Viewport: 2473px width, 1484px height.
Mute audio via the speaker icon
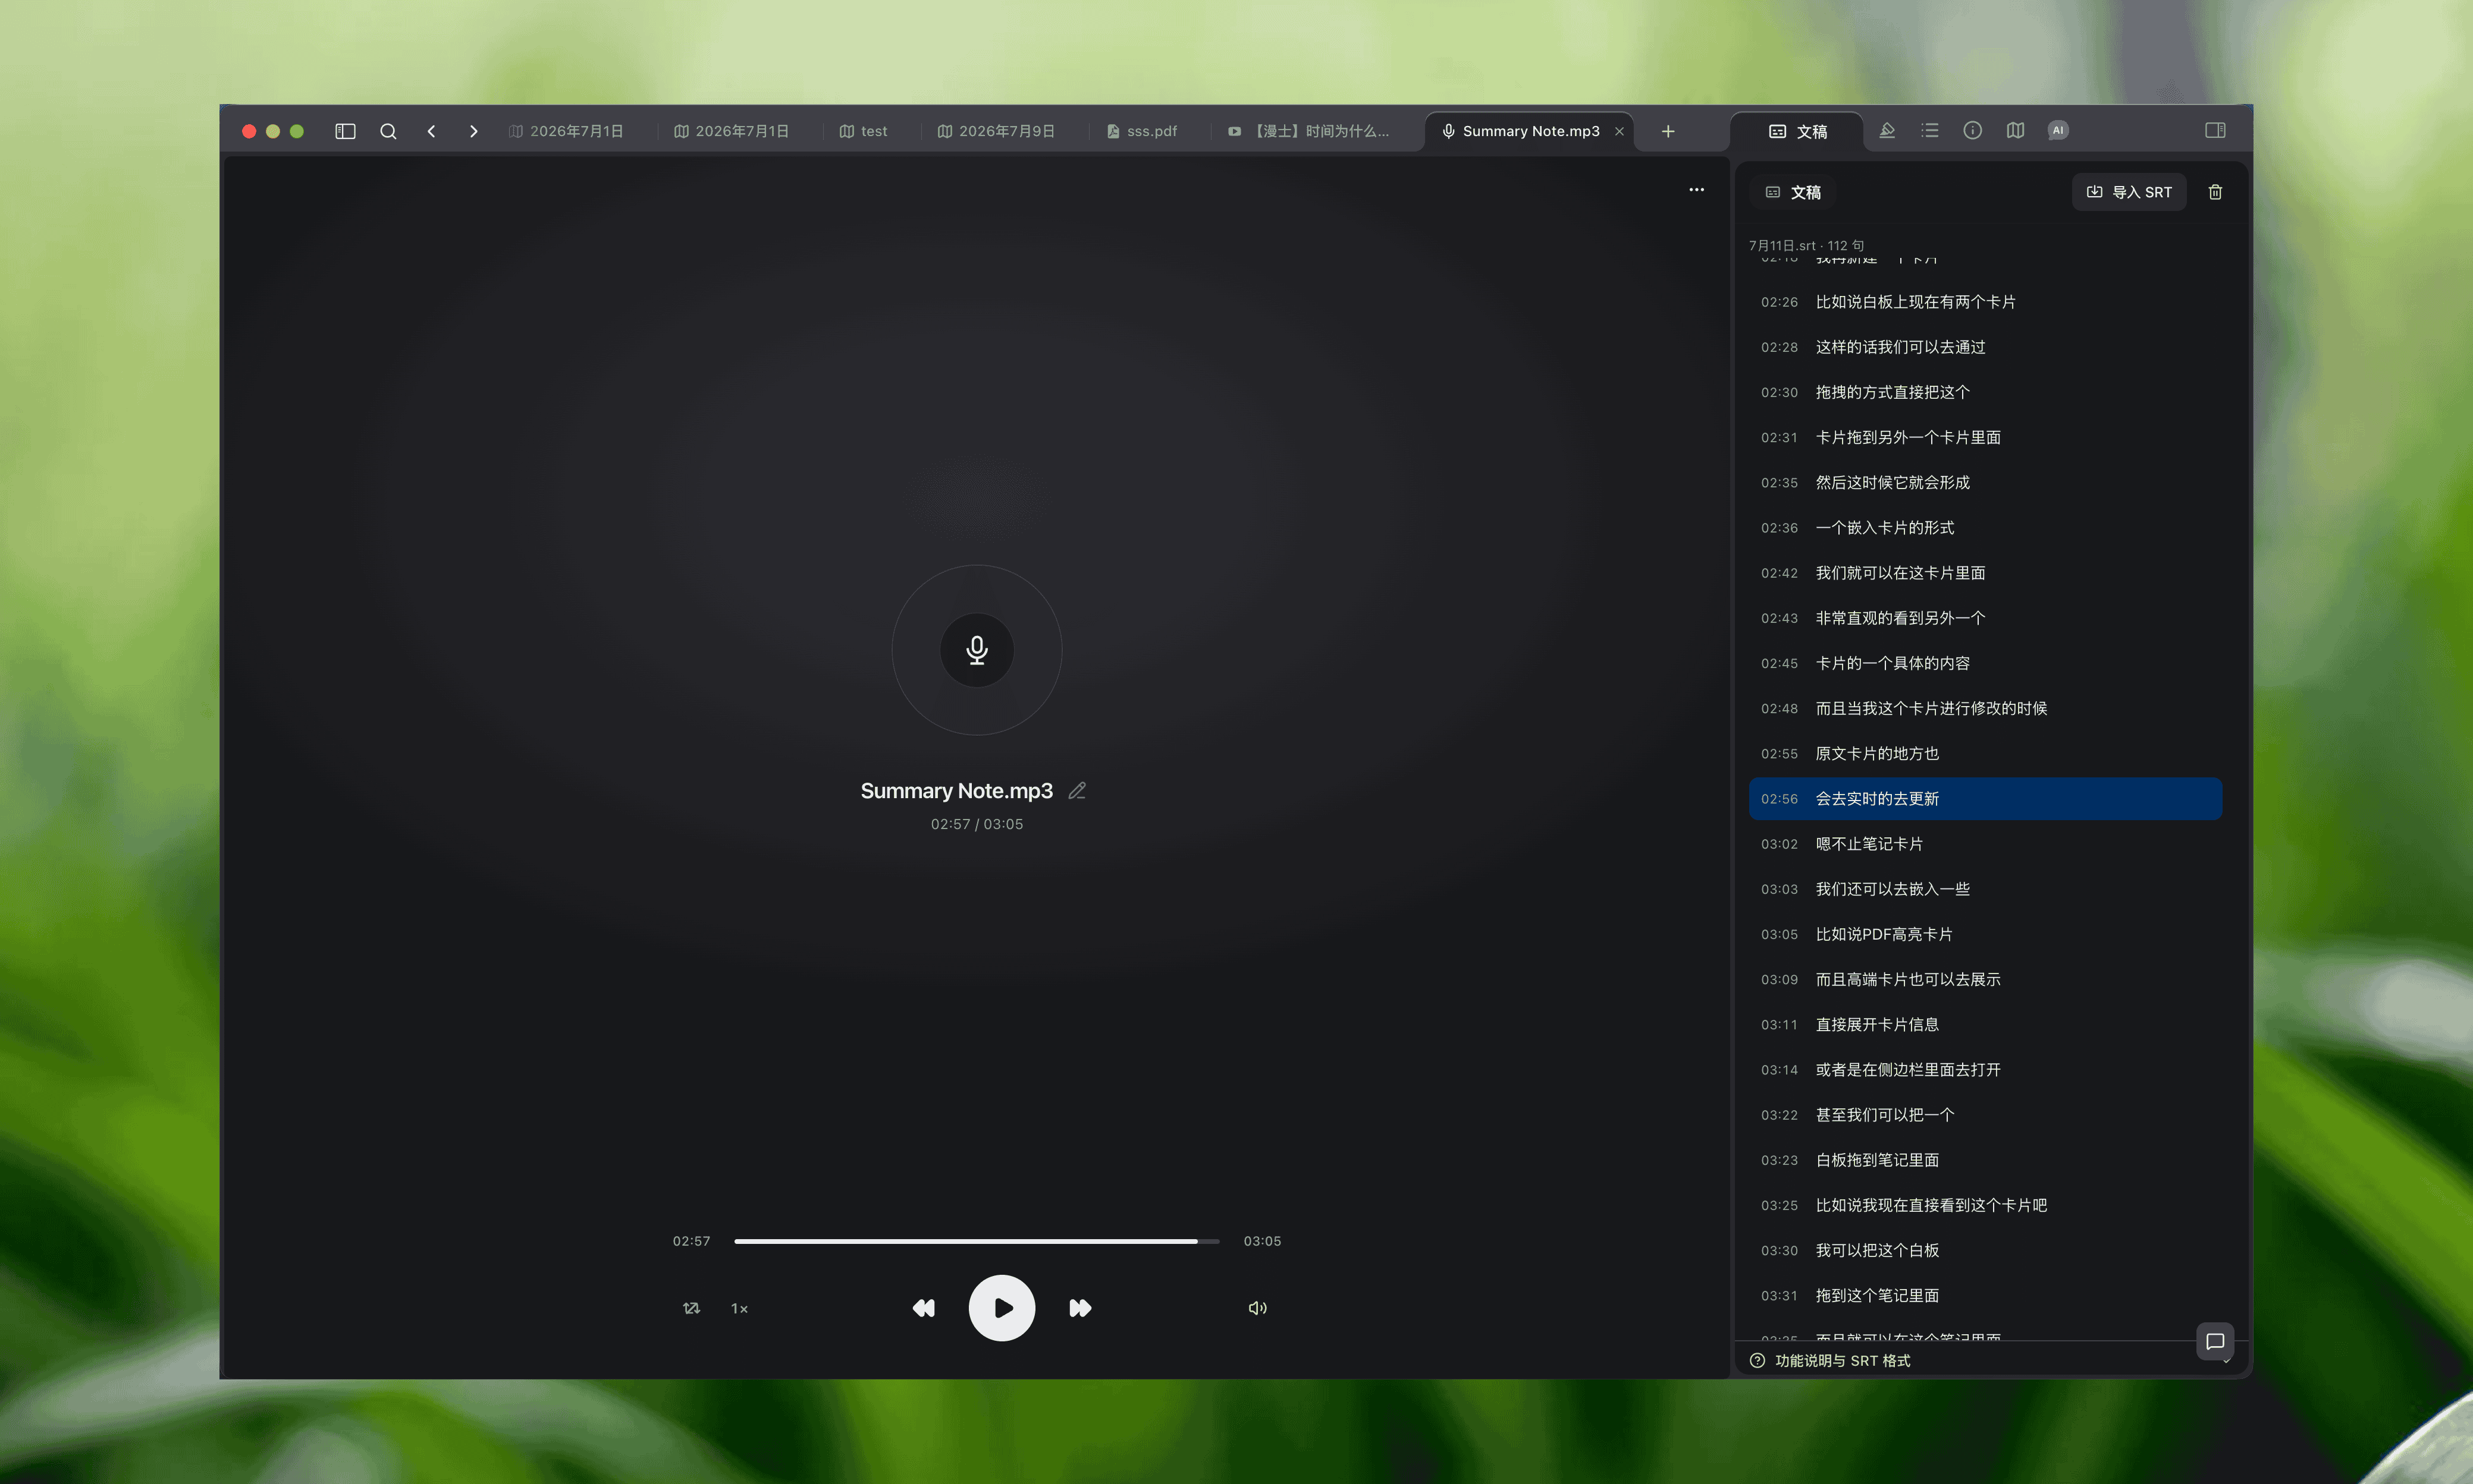click(x=1258, y=1308)
